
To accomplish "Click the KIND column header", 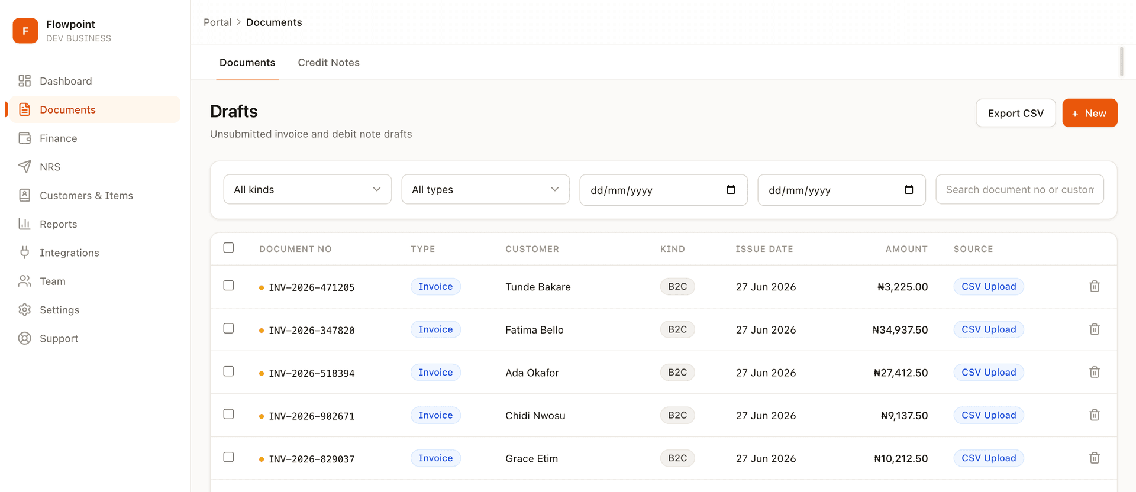I will [x=673, y=249].
